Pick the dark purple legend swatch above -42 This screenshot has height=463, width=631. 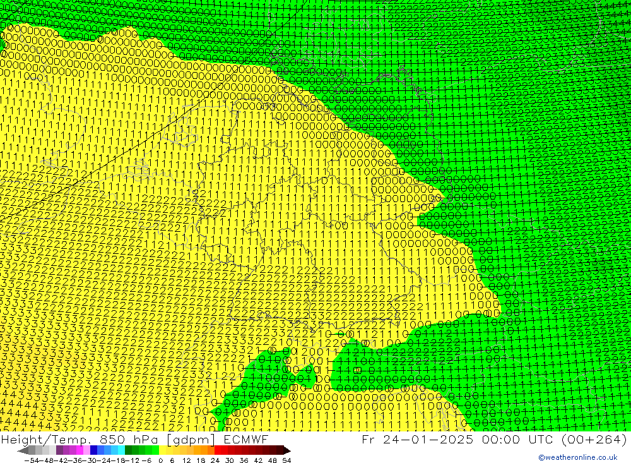pos(59,450)
